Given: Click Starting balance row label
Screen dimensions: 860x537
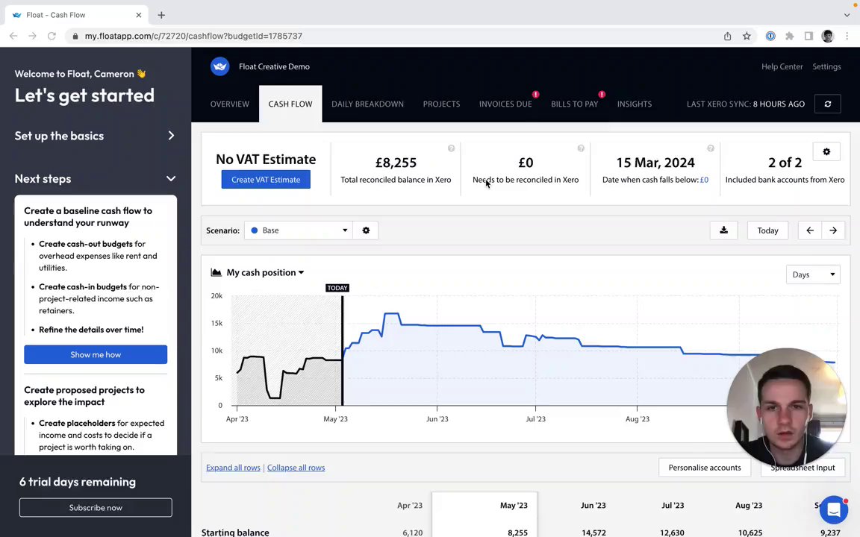Looking at the screenshot, I should (x=235, y=532).
